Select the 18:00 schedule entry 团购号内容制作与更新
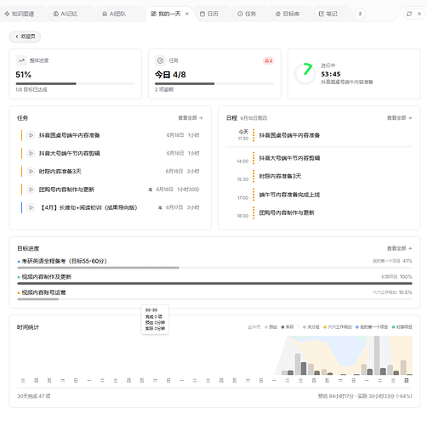The image size is (428, 425). [x=287, y=212]
